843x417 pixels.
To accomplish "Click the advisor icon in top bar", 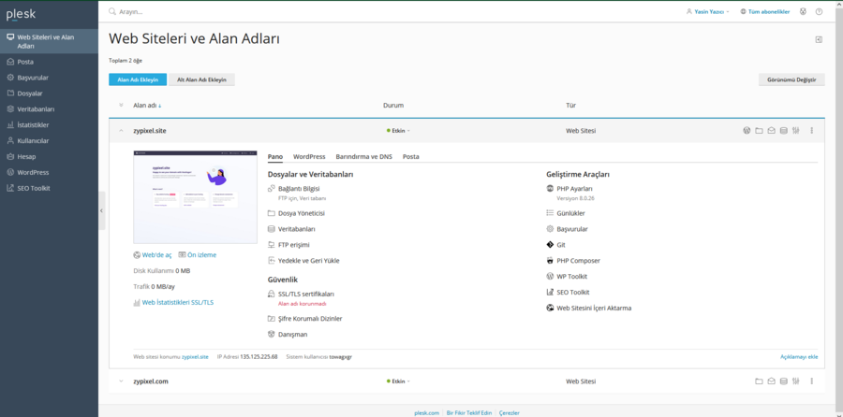I will click(x=803, y=11).
